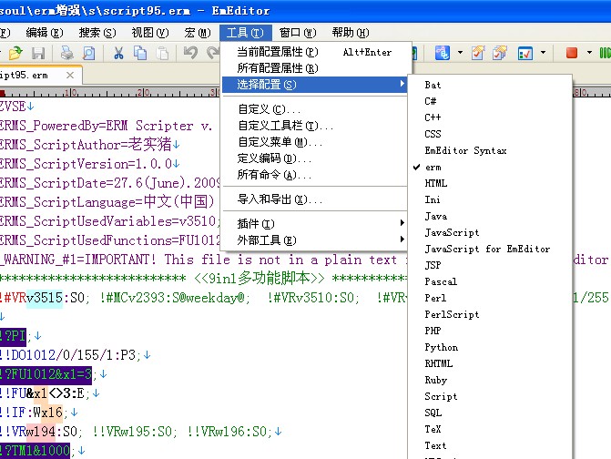This screenshot has width=611, height=459.
Task: Choose 自定义工具栏(T)... entry
Action: tap(314, 126)
